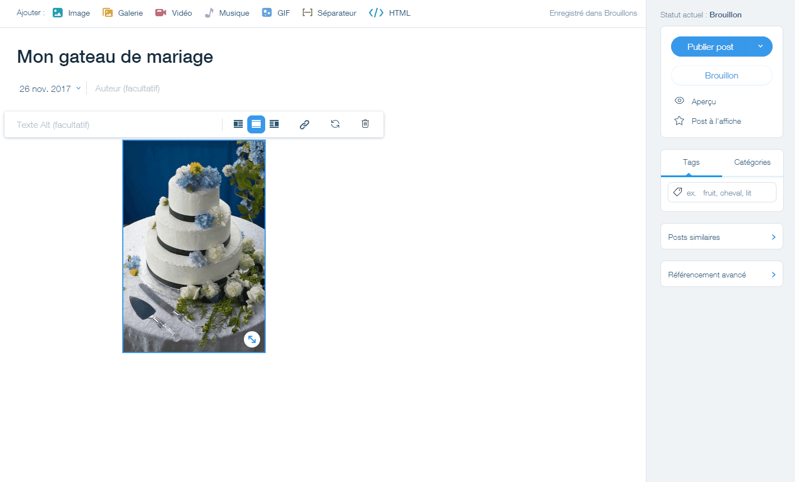Viewport: 795px width, 482px height.
Task: Select the wedding cake image
Action: click(194, 246)
